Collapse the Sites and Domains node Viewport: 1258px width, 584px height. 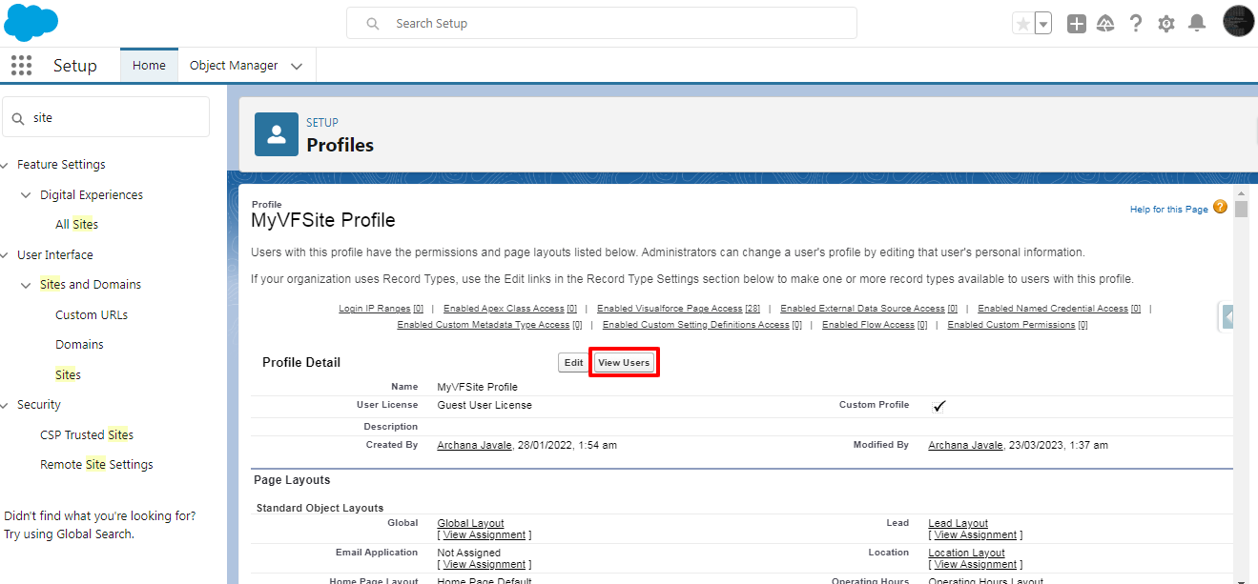click(26, 285)
